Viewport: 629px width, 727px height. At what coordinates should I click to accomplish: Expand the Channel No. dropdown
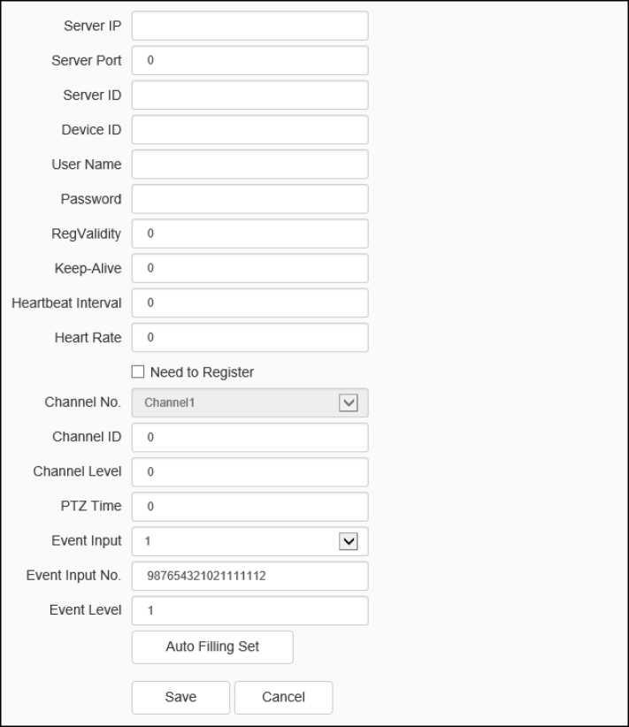[x=349, y=402]
